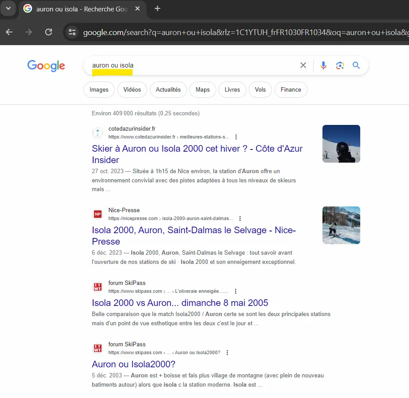
Task: Open 'Skier à Auron ou Isola 2000 cet hiver' link
Action: click(x=197, y=154)
